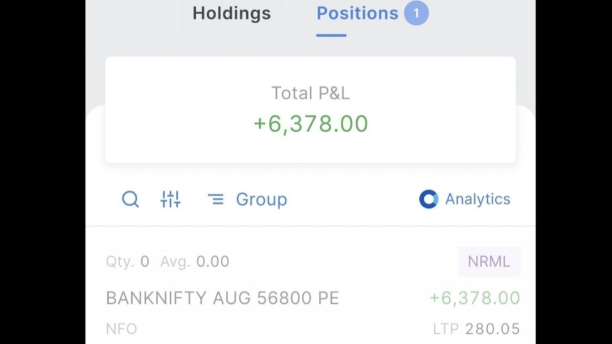Tap the Total P&L heading

(x=310, y=93)
